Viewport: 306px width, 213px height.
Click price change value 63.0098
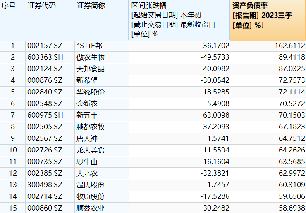(216, 115)
